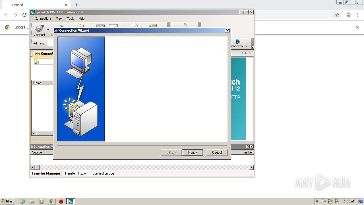Switch to the Transfer History tab
364x205 pixels.
tap(75, 173)
